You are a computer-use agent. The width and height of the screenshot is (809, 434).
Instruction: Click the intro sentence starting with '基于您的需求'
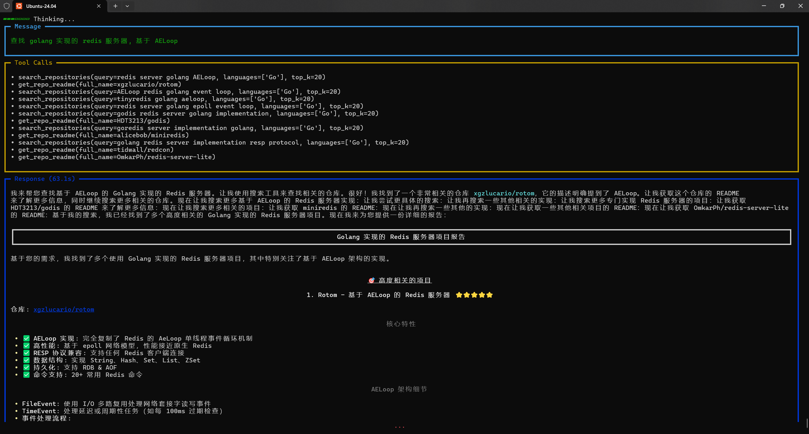200,259
